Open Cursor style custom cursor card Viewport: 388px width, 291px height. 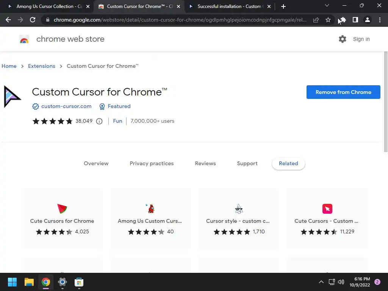pos(239,218)
